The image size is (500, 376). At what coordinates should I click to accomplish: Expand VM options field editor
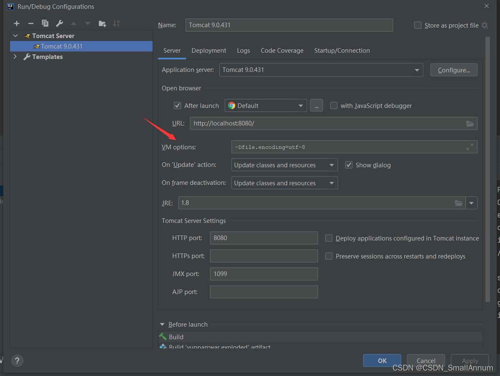click(470, 147)
